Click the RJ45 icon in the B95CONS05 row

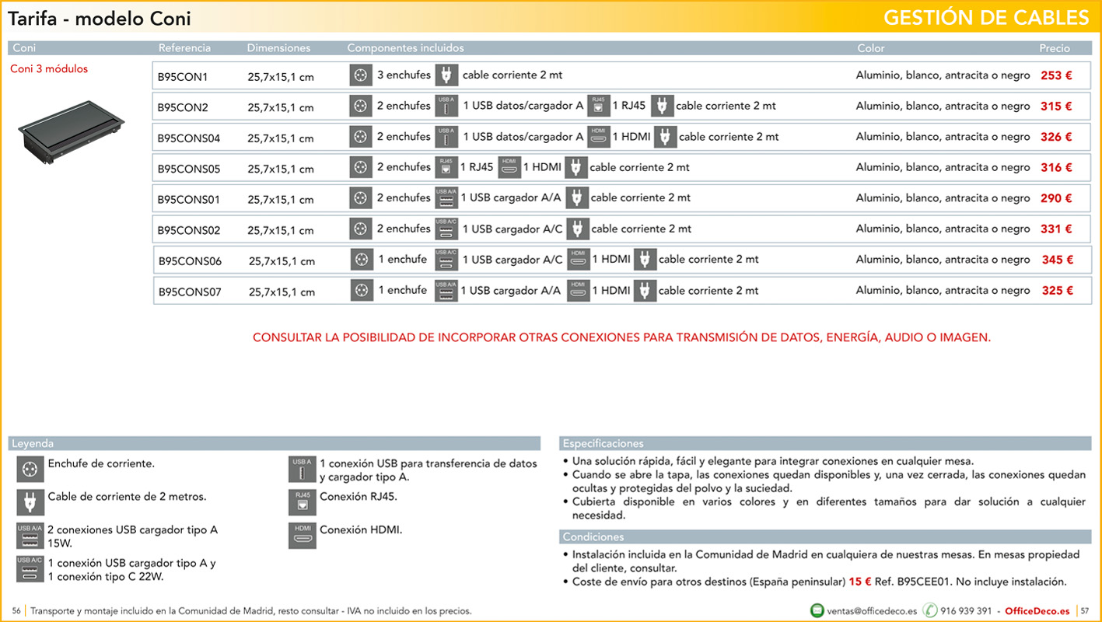446,167
